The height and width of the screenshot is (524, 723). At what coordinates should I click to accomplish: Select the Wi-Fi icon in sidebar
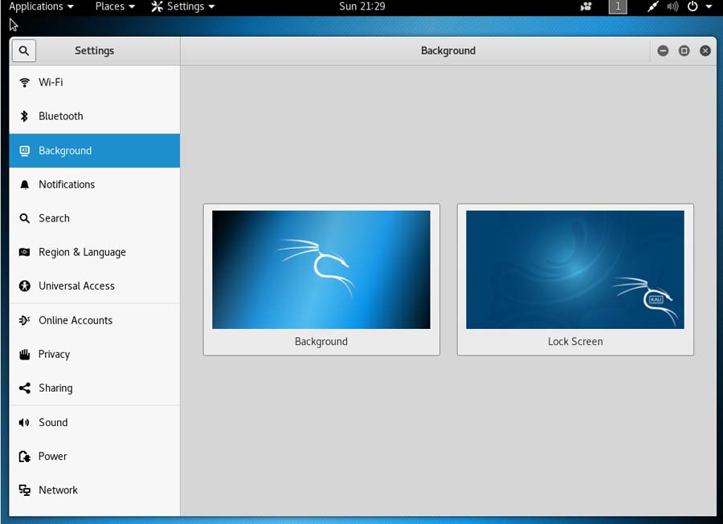click(x=24, y=83)
